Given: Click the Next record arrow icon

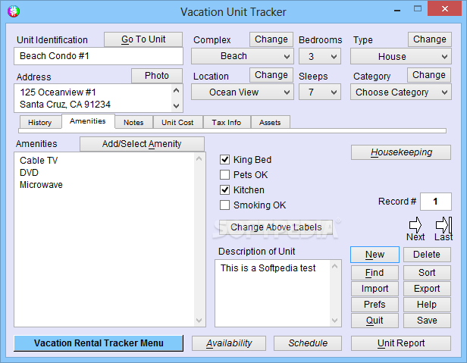Looking at the screenshot, I should click(415, 225).
